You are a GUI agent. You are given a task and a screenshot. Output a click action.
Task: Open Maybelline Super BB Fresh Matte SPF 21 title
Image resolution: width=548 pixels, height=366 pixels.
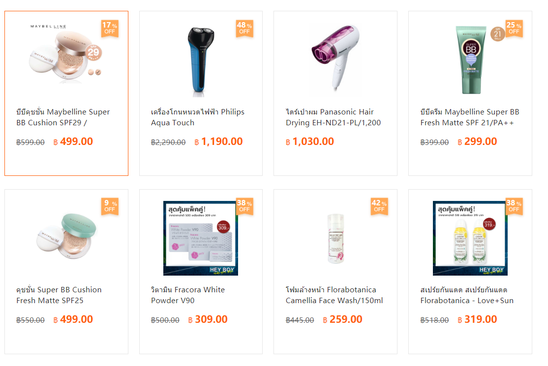[x=470, y=117]
